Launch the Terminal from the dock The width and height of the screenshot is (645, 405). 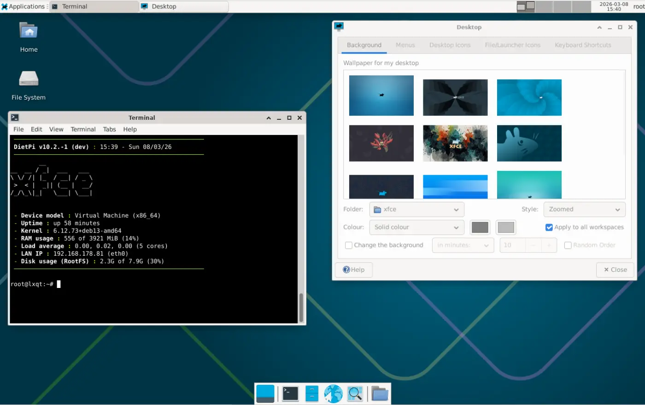290,394
